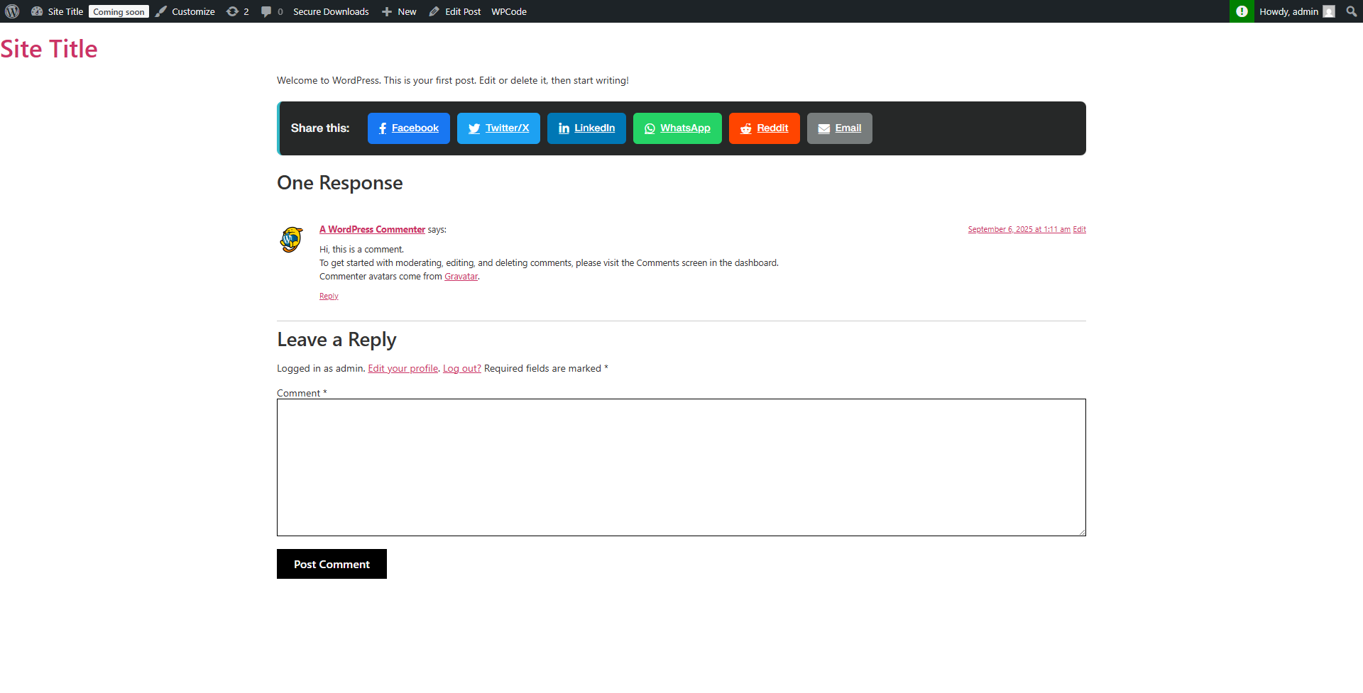
Task: Share the post on Twitter/X
Action: pyautogui.click(x=498, y=128)
